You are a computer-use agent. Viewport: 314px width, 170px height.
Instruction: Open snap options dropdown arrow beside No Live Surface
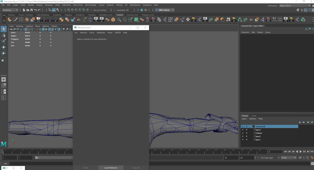pos(91,10)
